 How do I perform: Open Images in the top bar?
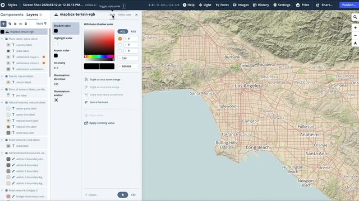[241, 5]
